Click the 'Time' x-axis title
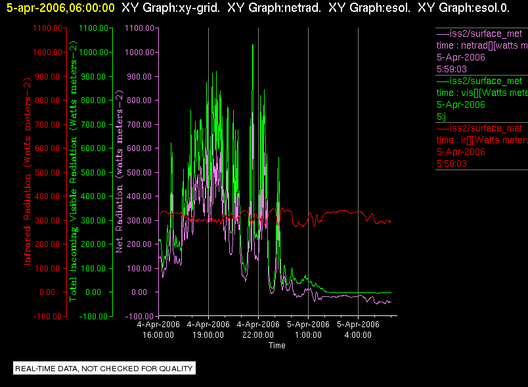 [276, 346]
